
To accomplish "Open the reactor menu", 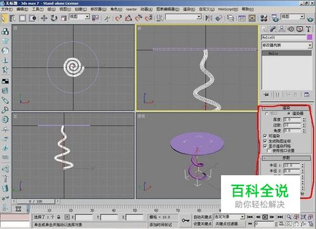I will [x=131, y=9].
